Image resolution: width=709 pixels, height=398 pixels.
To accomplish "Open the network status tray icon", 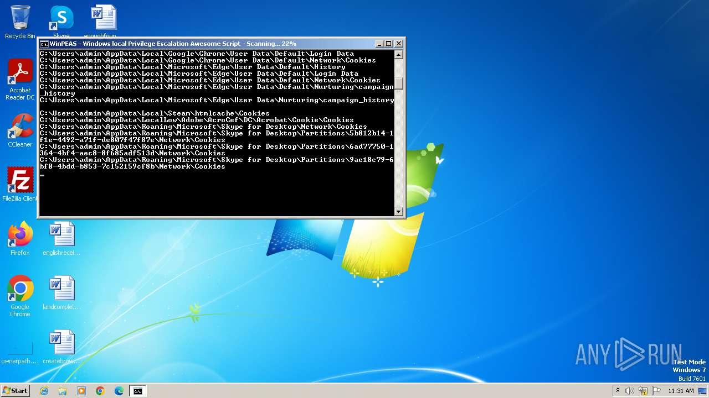I will click(x=643, y=391).
